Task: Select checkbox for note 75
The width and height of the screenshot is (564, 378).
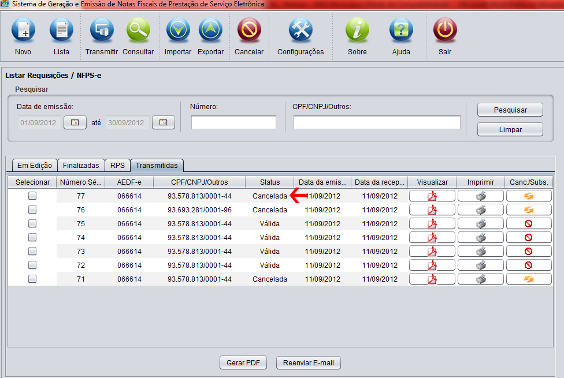Action: (32, 223)
